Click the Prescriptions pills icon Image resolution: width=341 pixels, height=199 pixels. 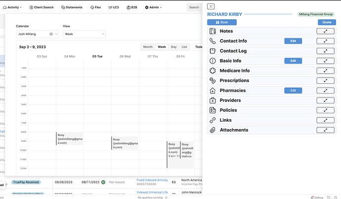(213, 81)
